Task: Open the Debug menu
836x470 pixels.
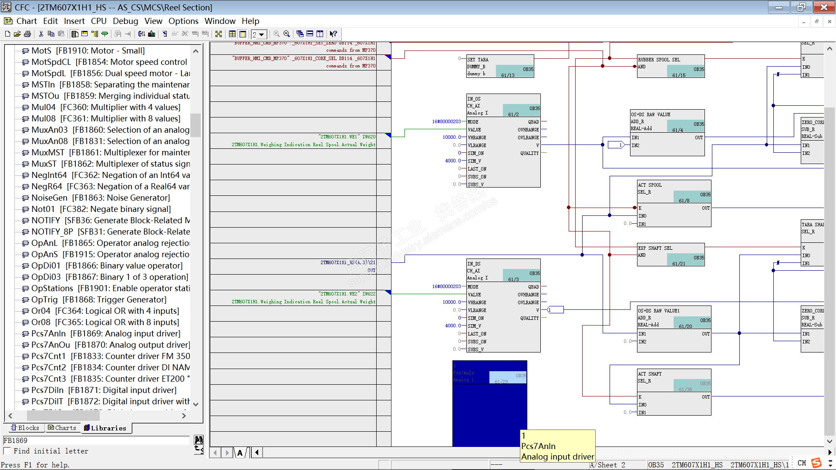Action: click(125, 21)
